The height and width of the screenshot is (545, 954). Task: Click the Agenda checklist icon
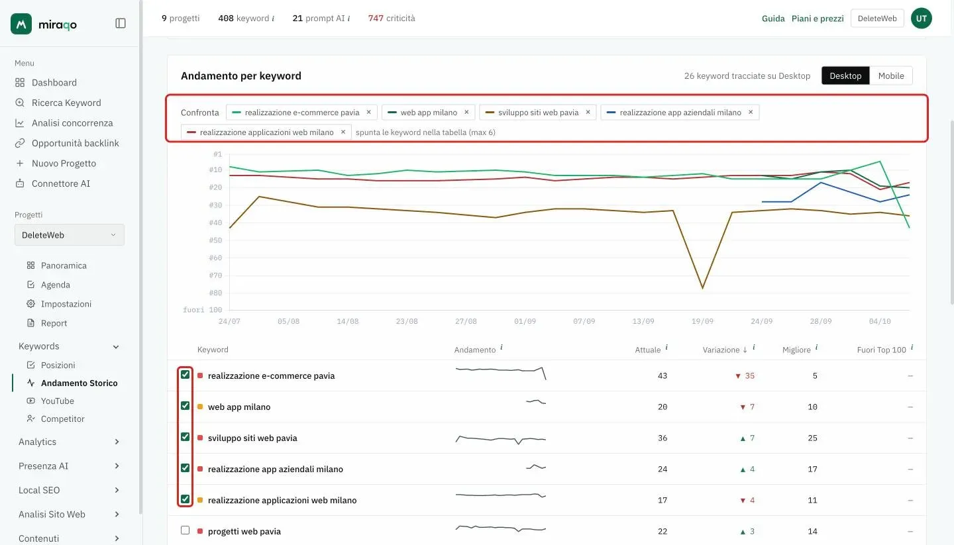pos(30,285)
